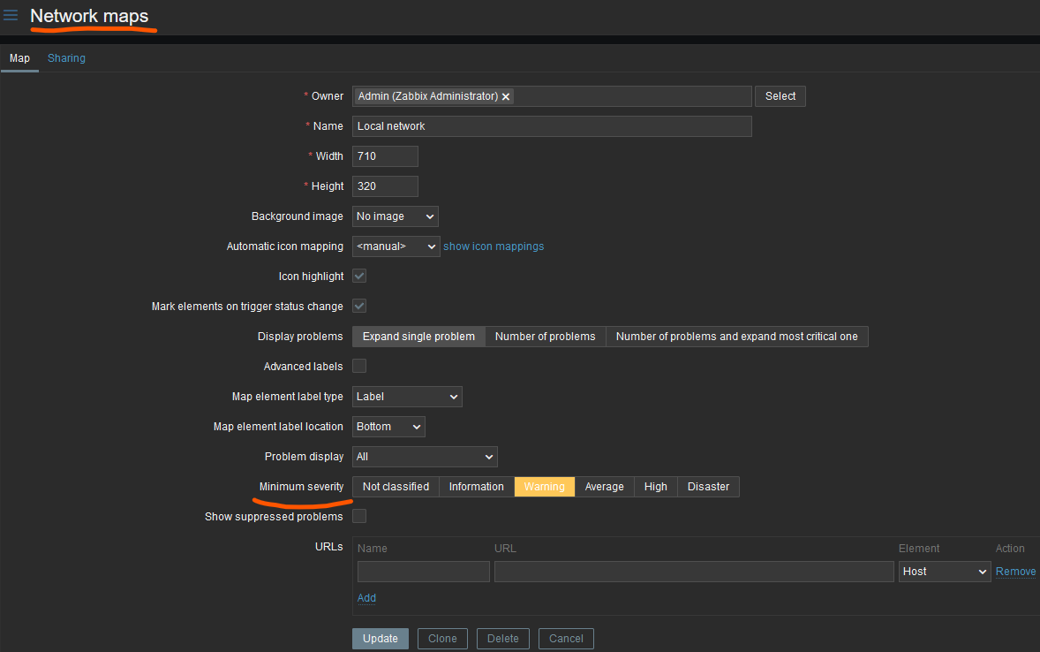This screenshot has width=1040, height=652.
Task: Select Number of problems display option
Action: [x=545, y=337]
